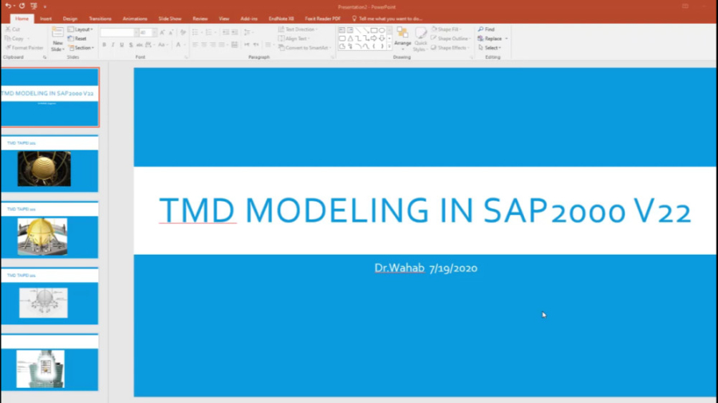
Task: Open the Select dropdown in Editing
Action: tap(490, 48)
